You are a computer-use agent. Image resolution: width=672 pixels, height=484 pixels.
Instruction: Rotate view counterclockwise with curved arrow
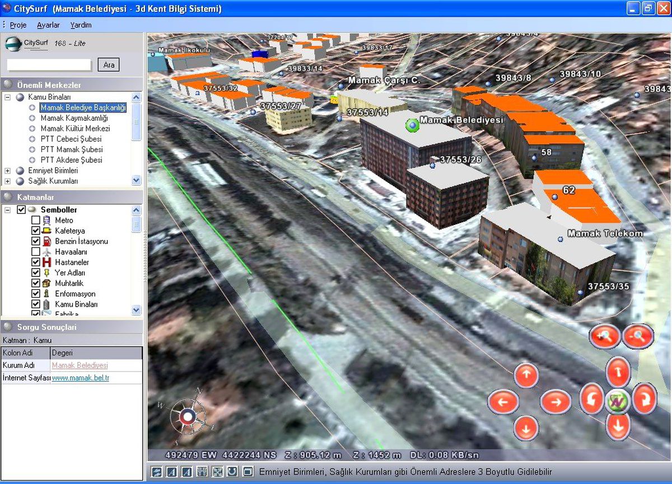click(592, 398)
